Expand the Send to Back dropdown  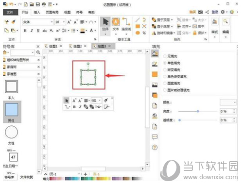pos(172,26)
